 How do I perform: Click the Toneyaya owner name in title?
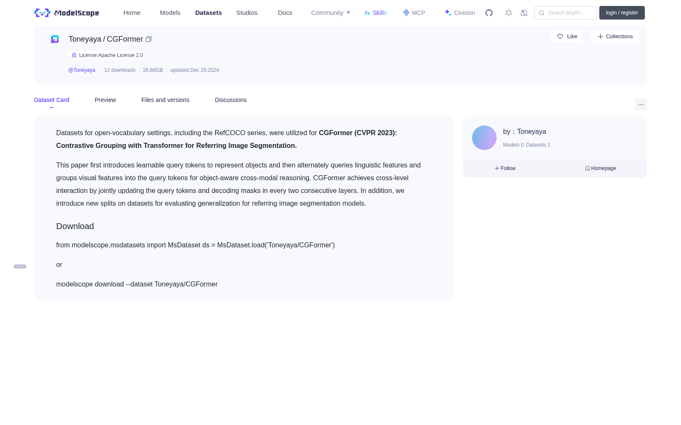tap(85, 39)
